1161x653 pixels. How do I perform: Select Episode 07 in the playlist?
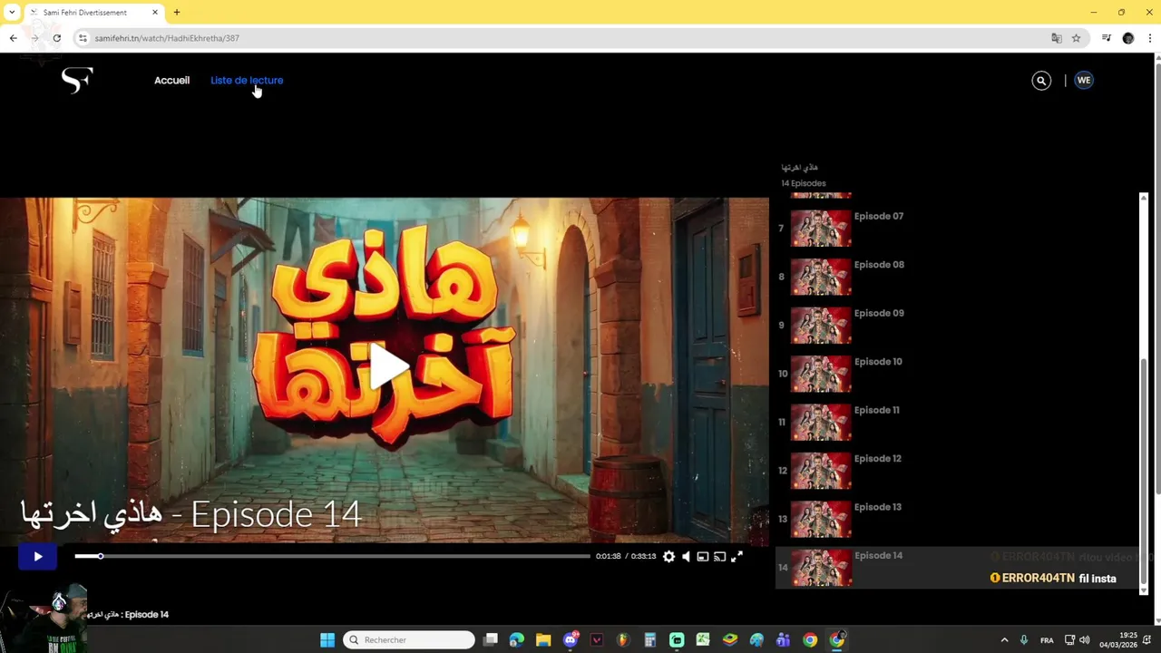pyautogui.click(x=957, y=229)
